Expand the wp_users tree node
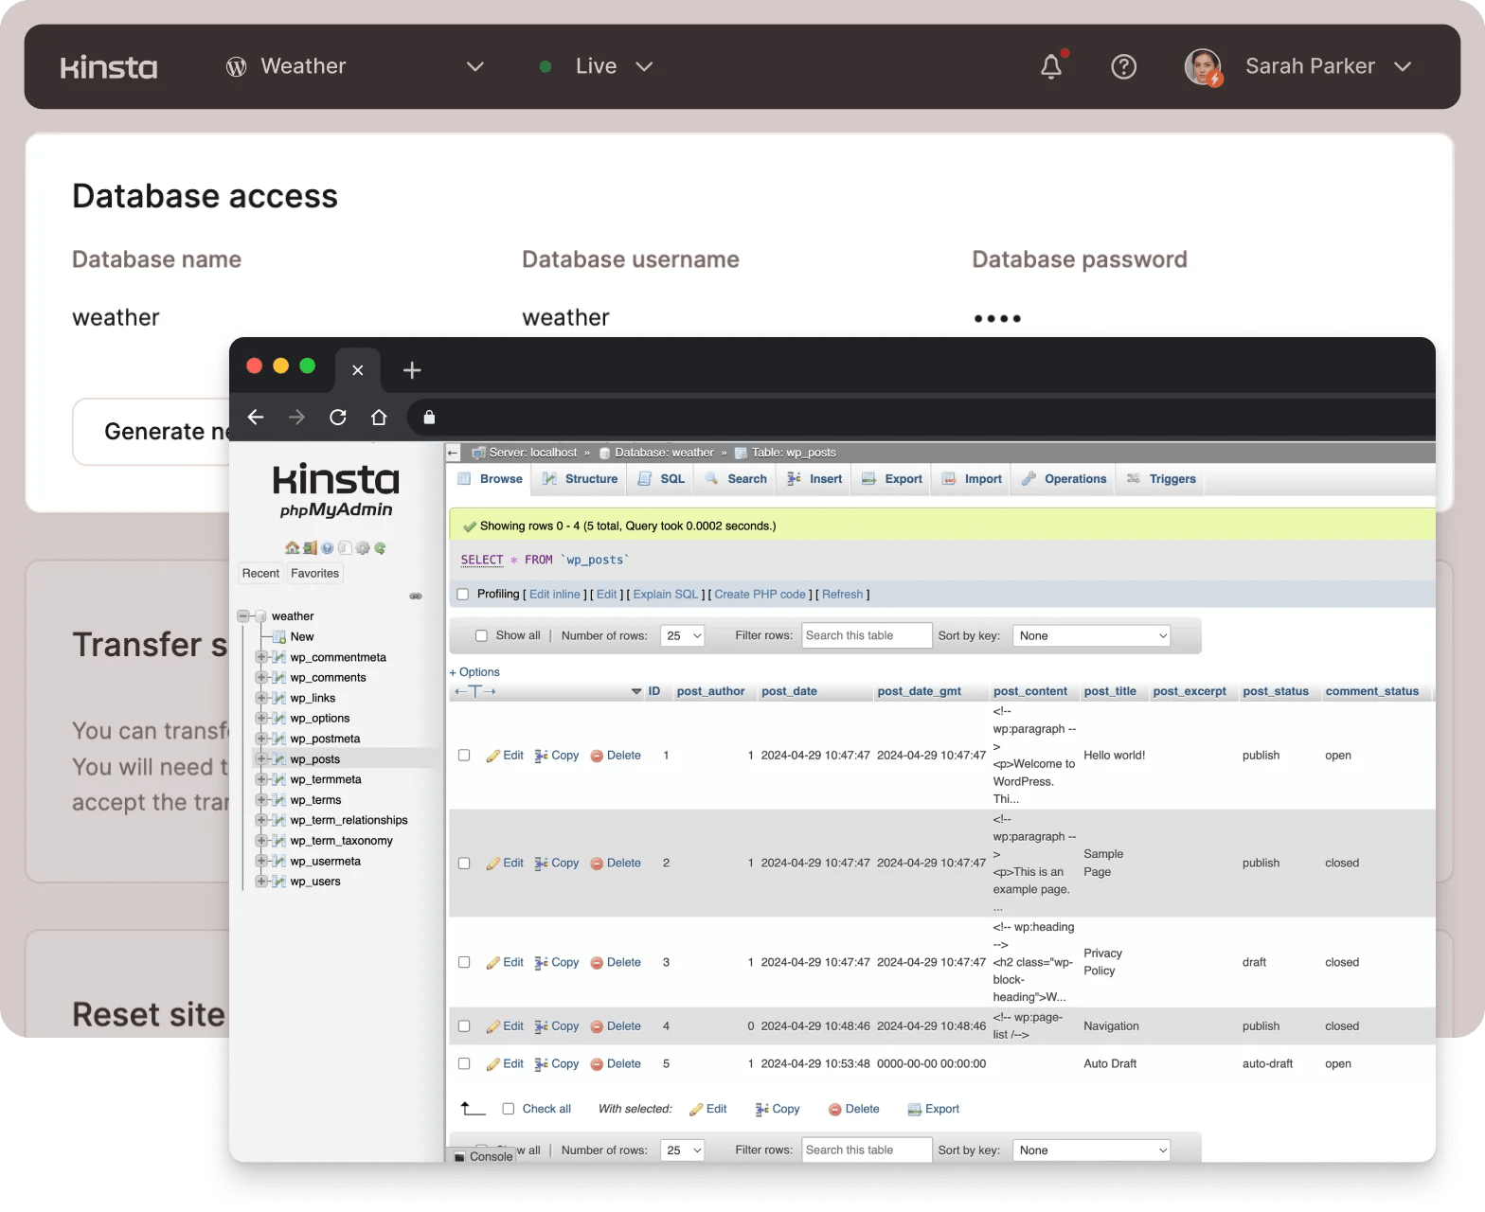 260,882
